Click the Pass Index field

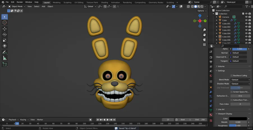pos(240,104)
